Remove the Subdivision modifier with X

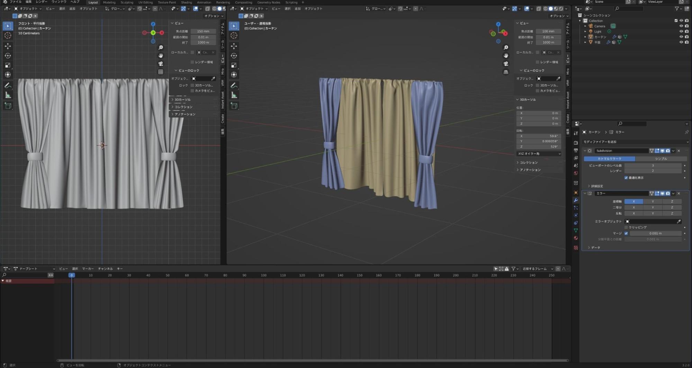(678, 151)
